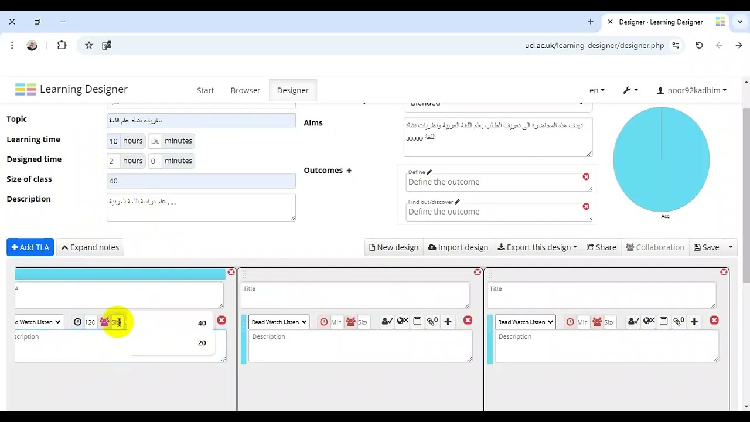Image resolution: width=750 pixels, height=422 pixels.
Task: Click clock duration icon in second TLA
Action: tap(324, 322)
